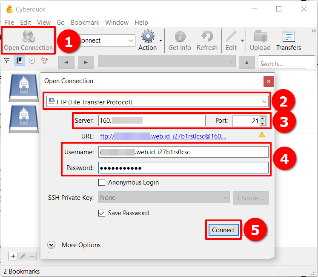Open the path navigation dropdown
This screenshot has width=318, height=277.
[x=167, y=61]
